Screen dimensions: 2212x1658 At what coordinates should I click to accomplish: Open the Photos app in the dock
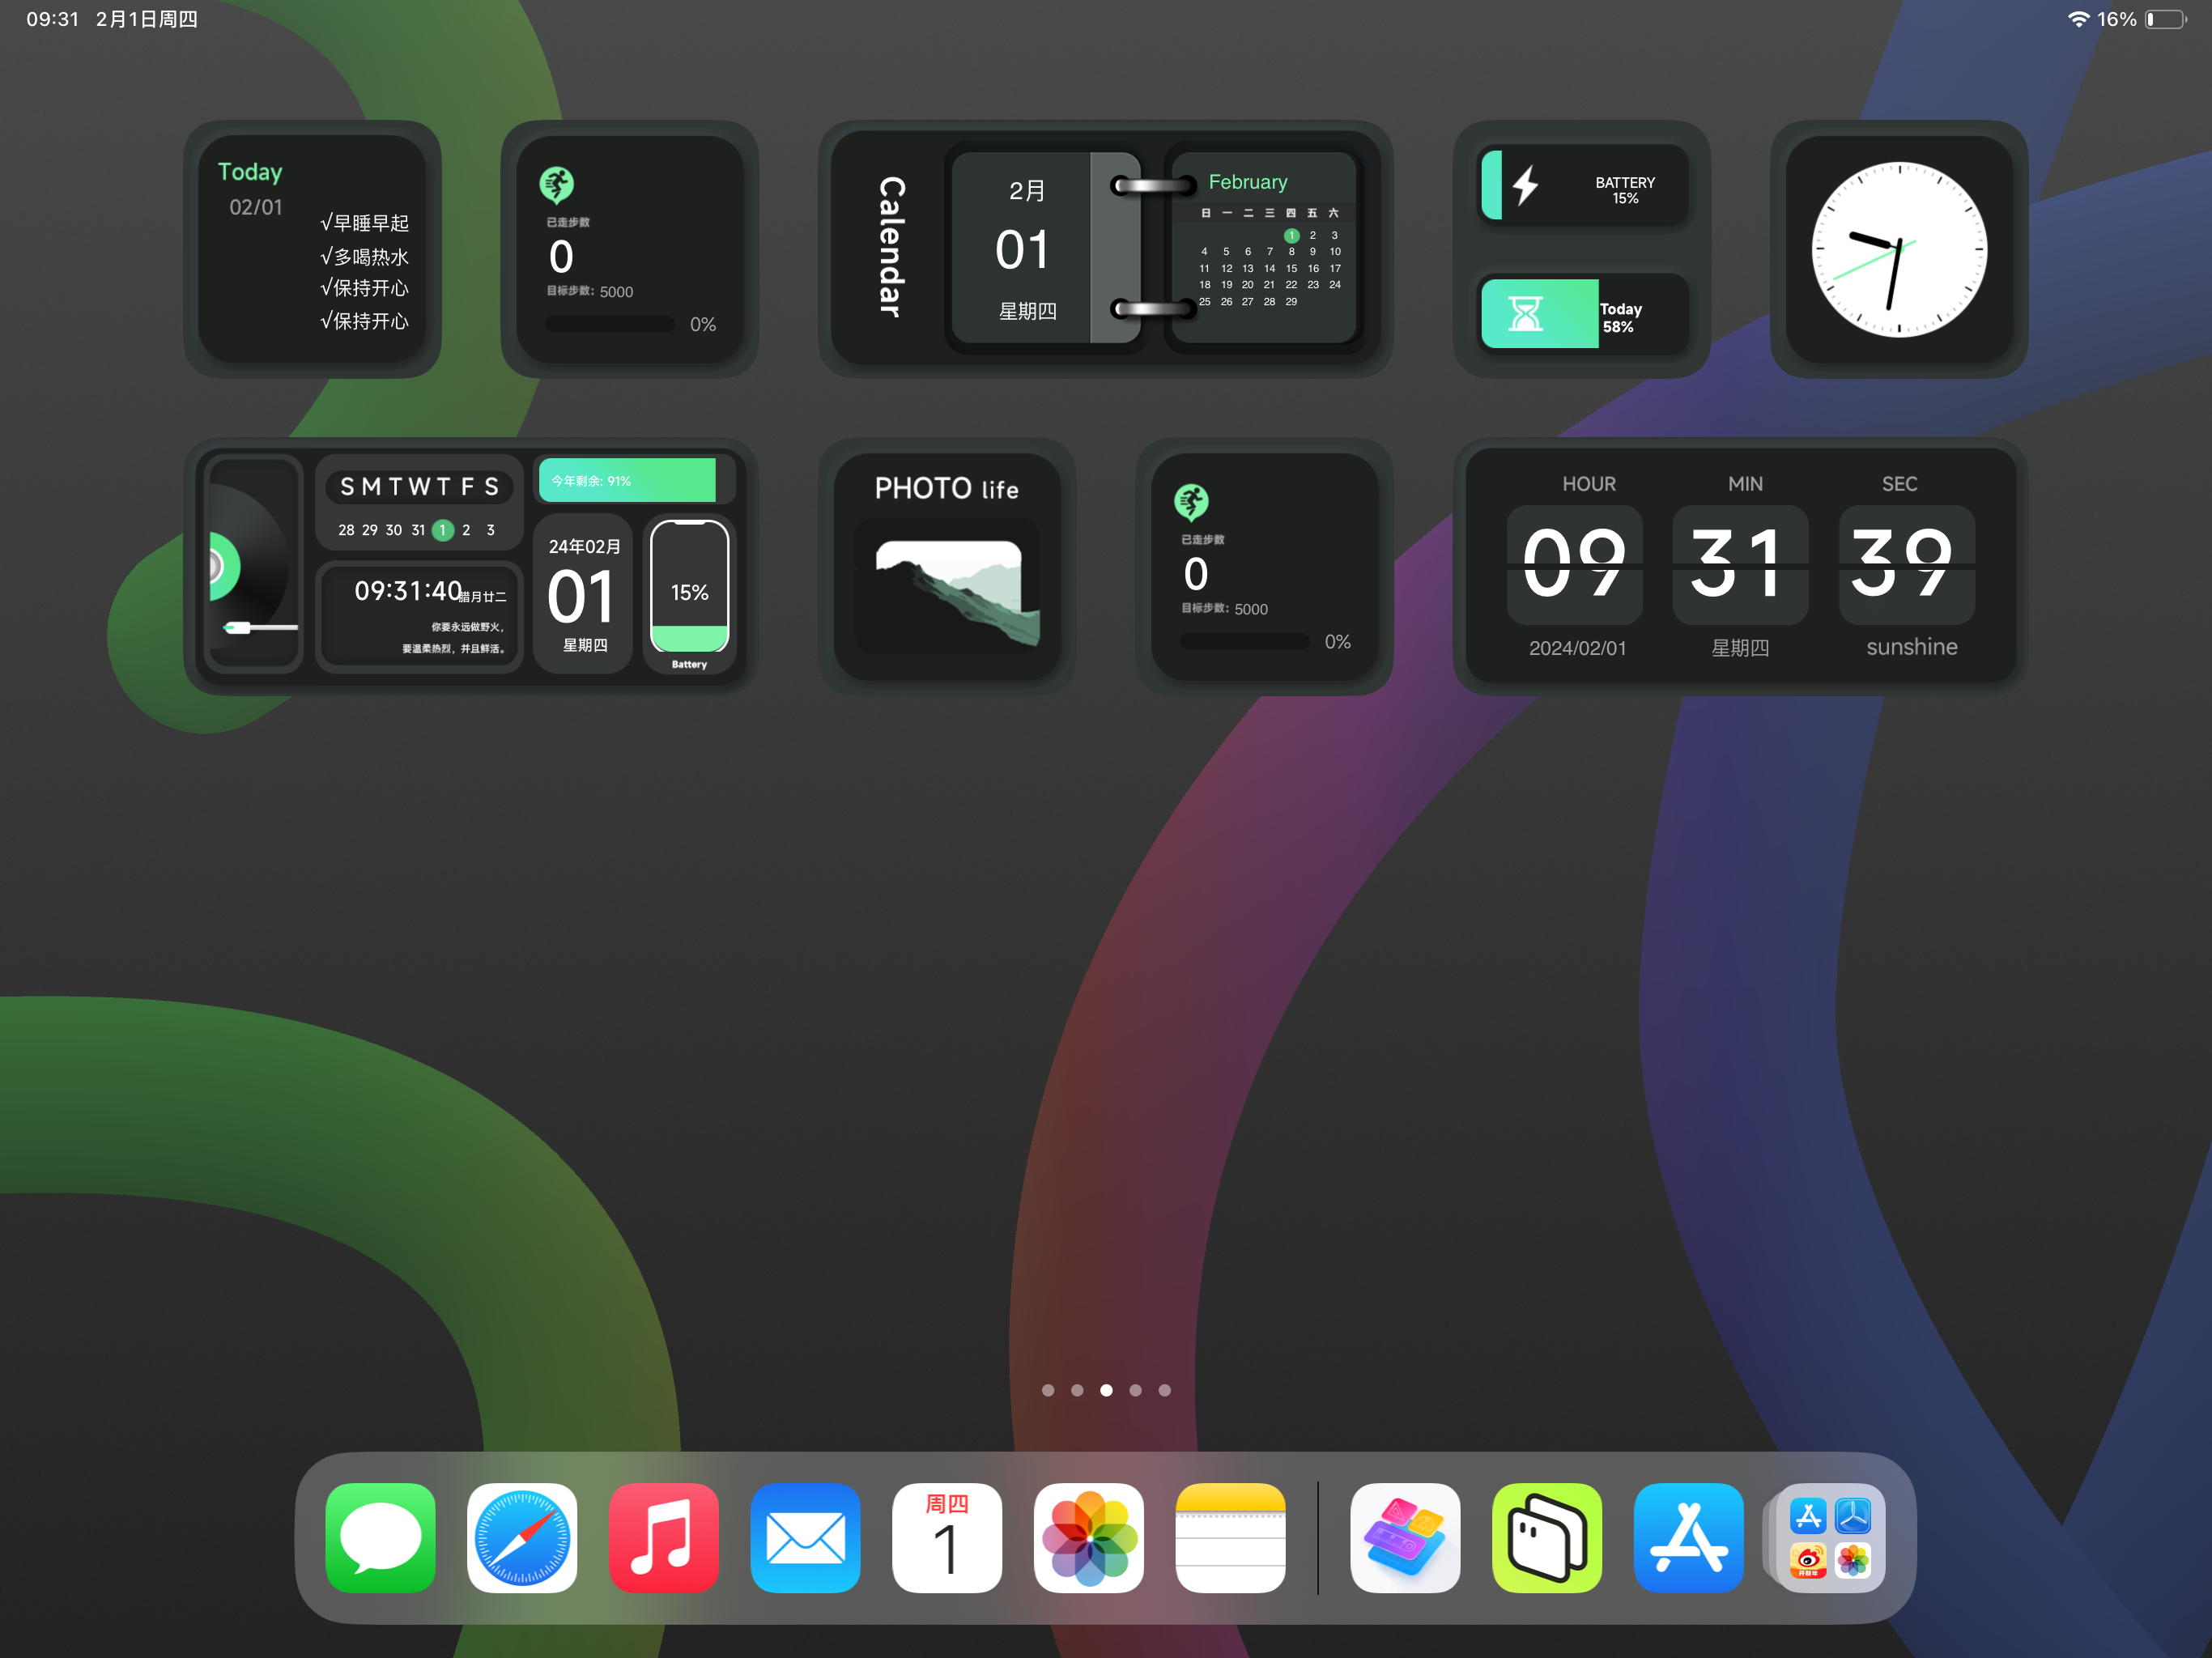tap(1089, 1537)
